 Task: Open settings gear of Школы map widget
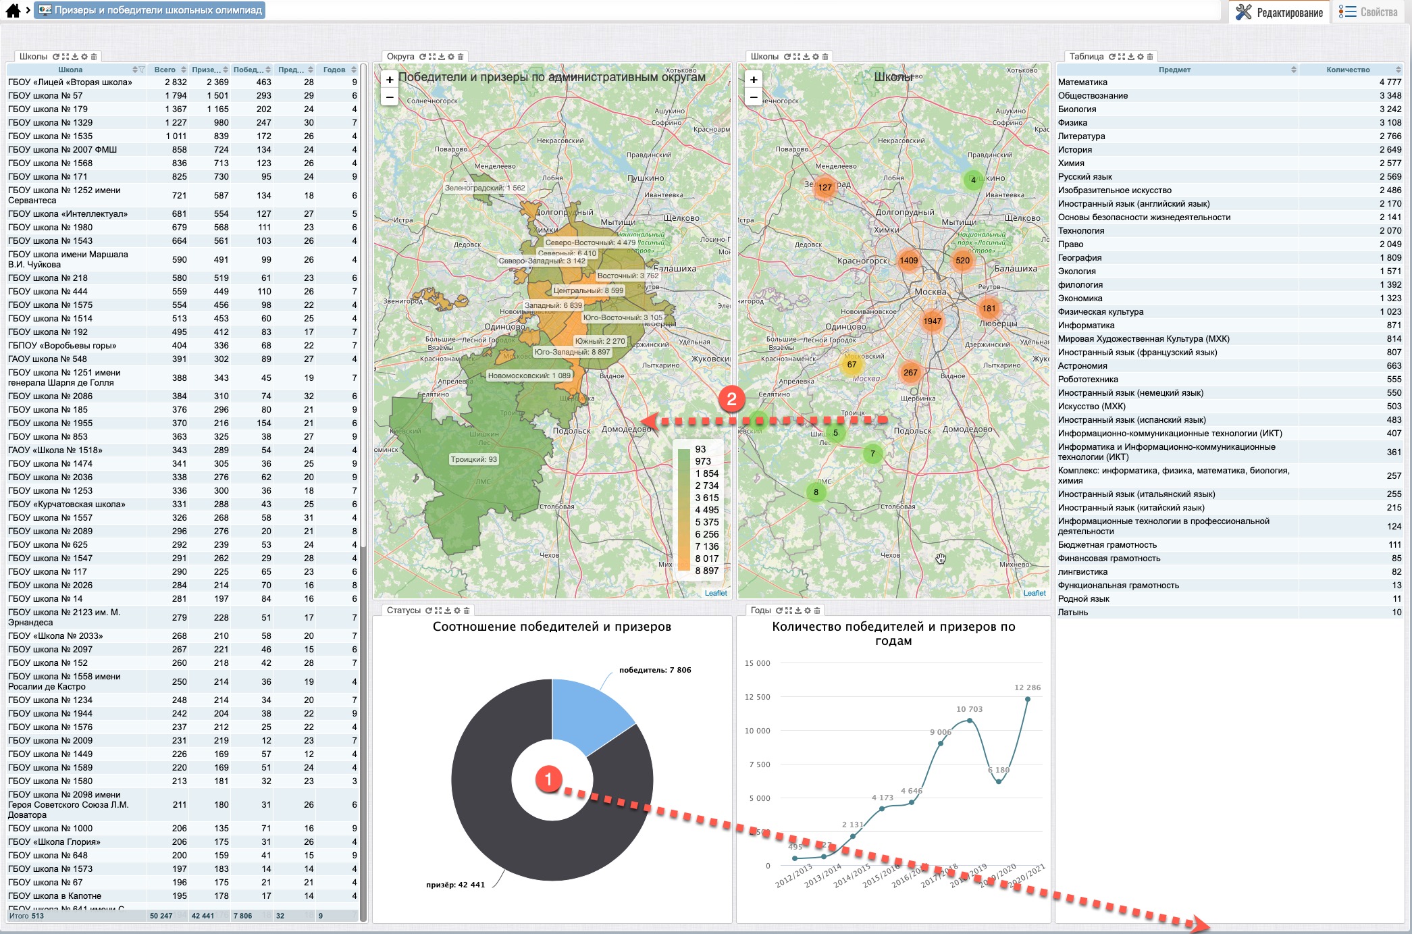tap(815, 57)
